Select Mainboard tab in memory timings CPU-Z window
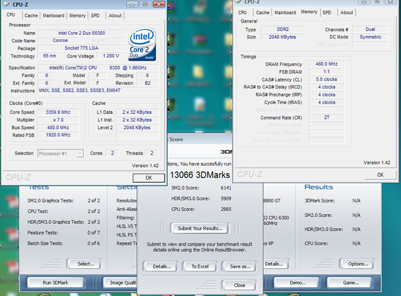 point(285,12)
